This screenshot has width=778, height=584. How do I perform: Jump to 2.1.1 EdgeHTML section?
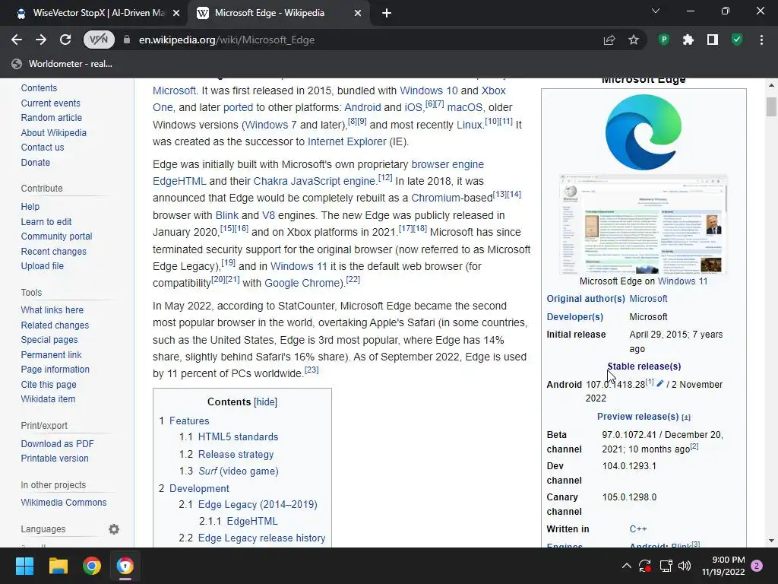click(252, 521)
